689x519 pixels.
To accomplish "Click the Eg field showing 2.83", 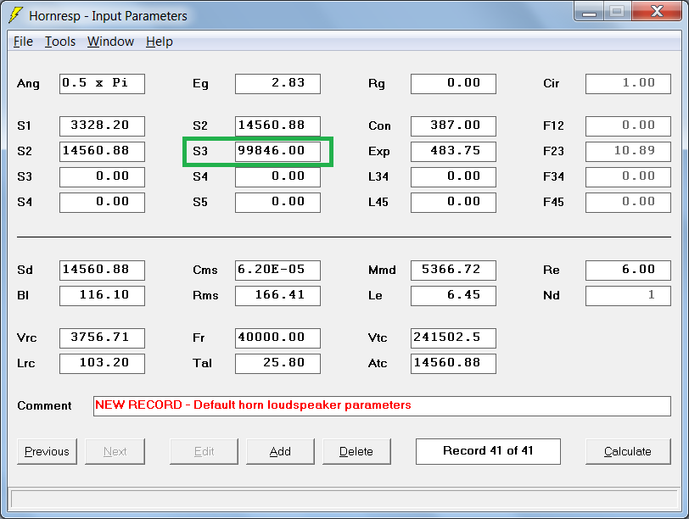I will tap(277, 84).
